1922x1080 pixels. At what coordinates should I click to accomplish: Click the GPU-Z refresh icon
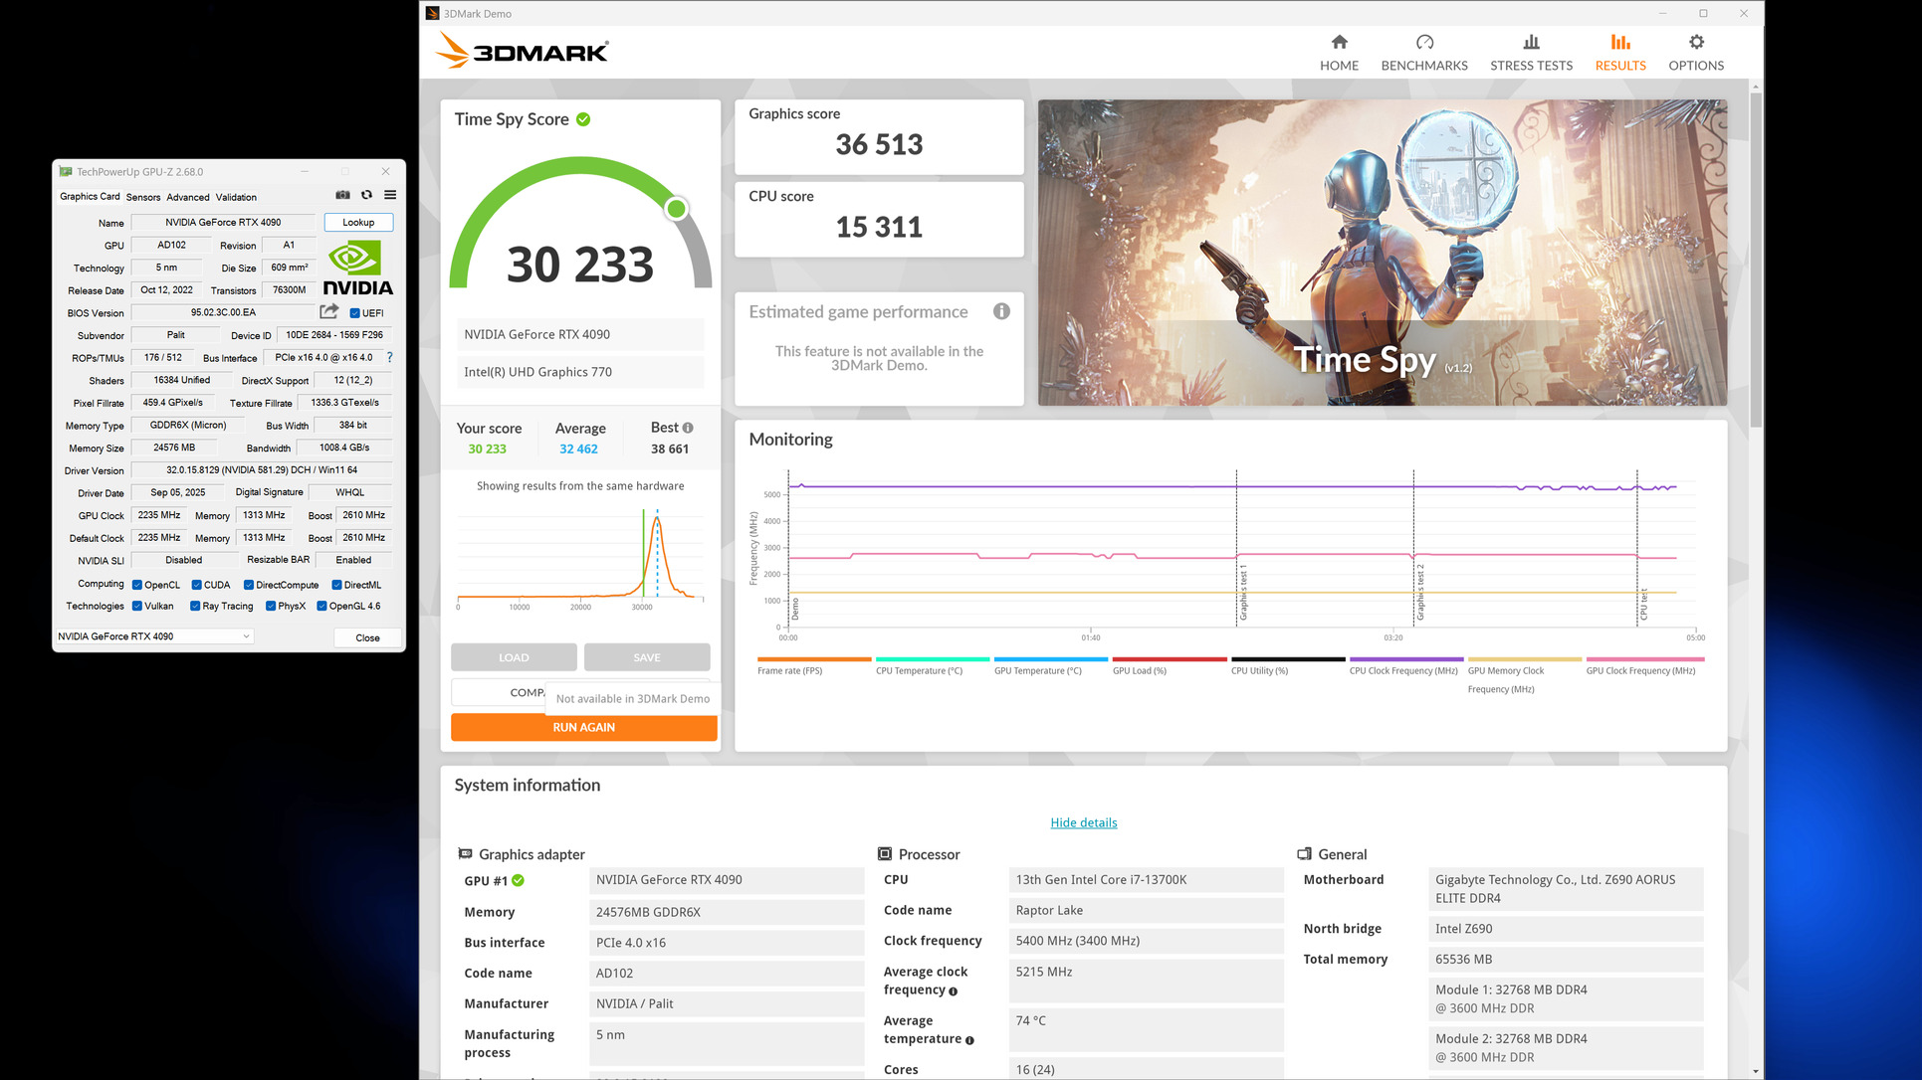coord(366,195)
